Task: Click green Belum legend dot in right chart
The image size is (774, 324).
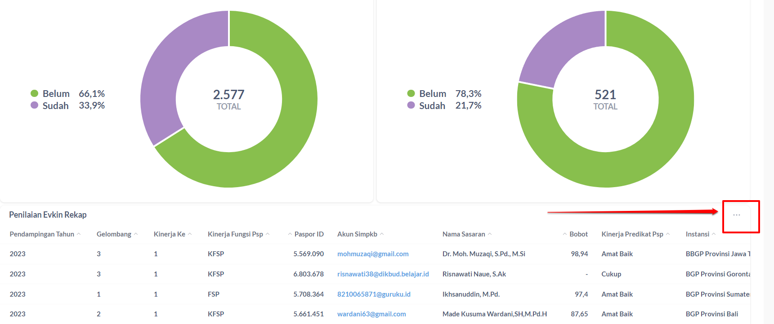Action: tap(411, 93)
